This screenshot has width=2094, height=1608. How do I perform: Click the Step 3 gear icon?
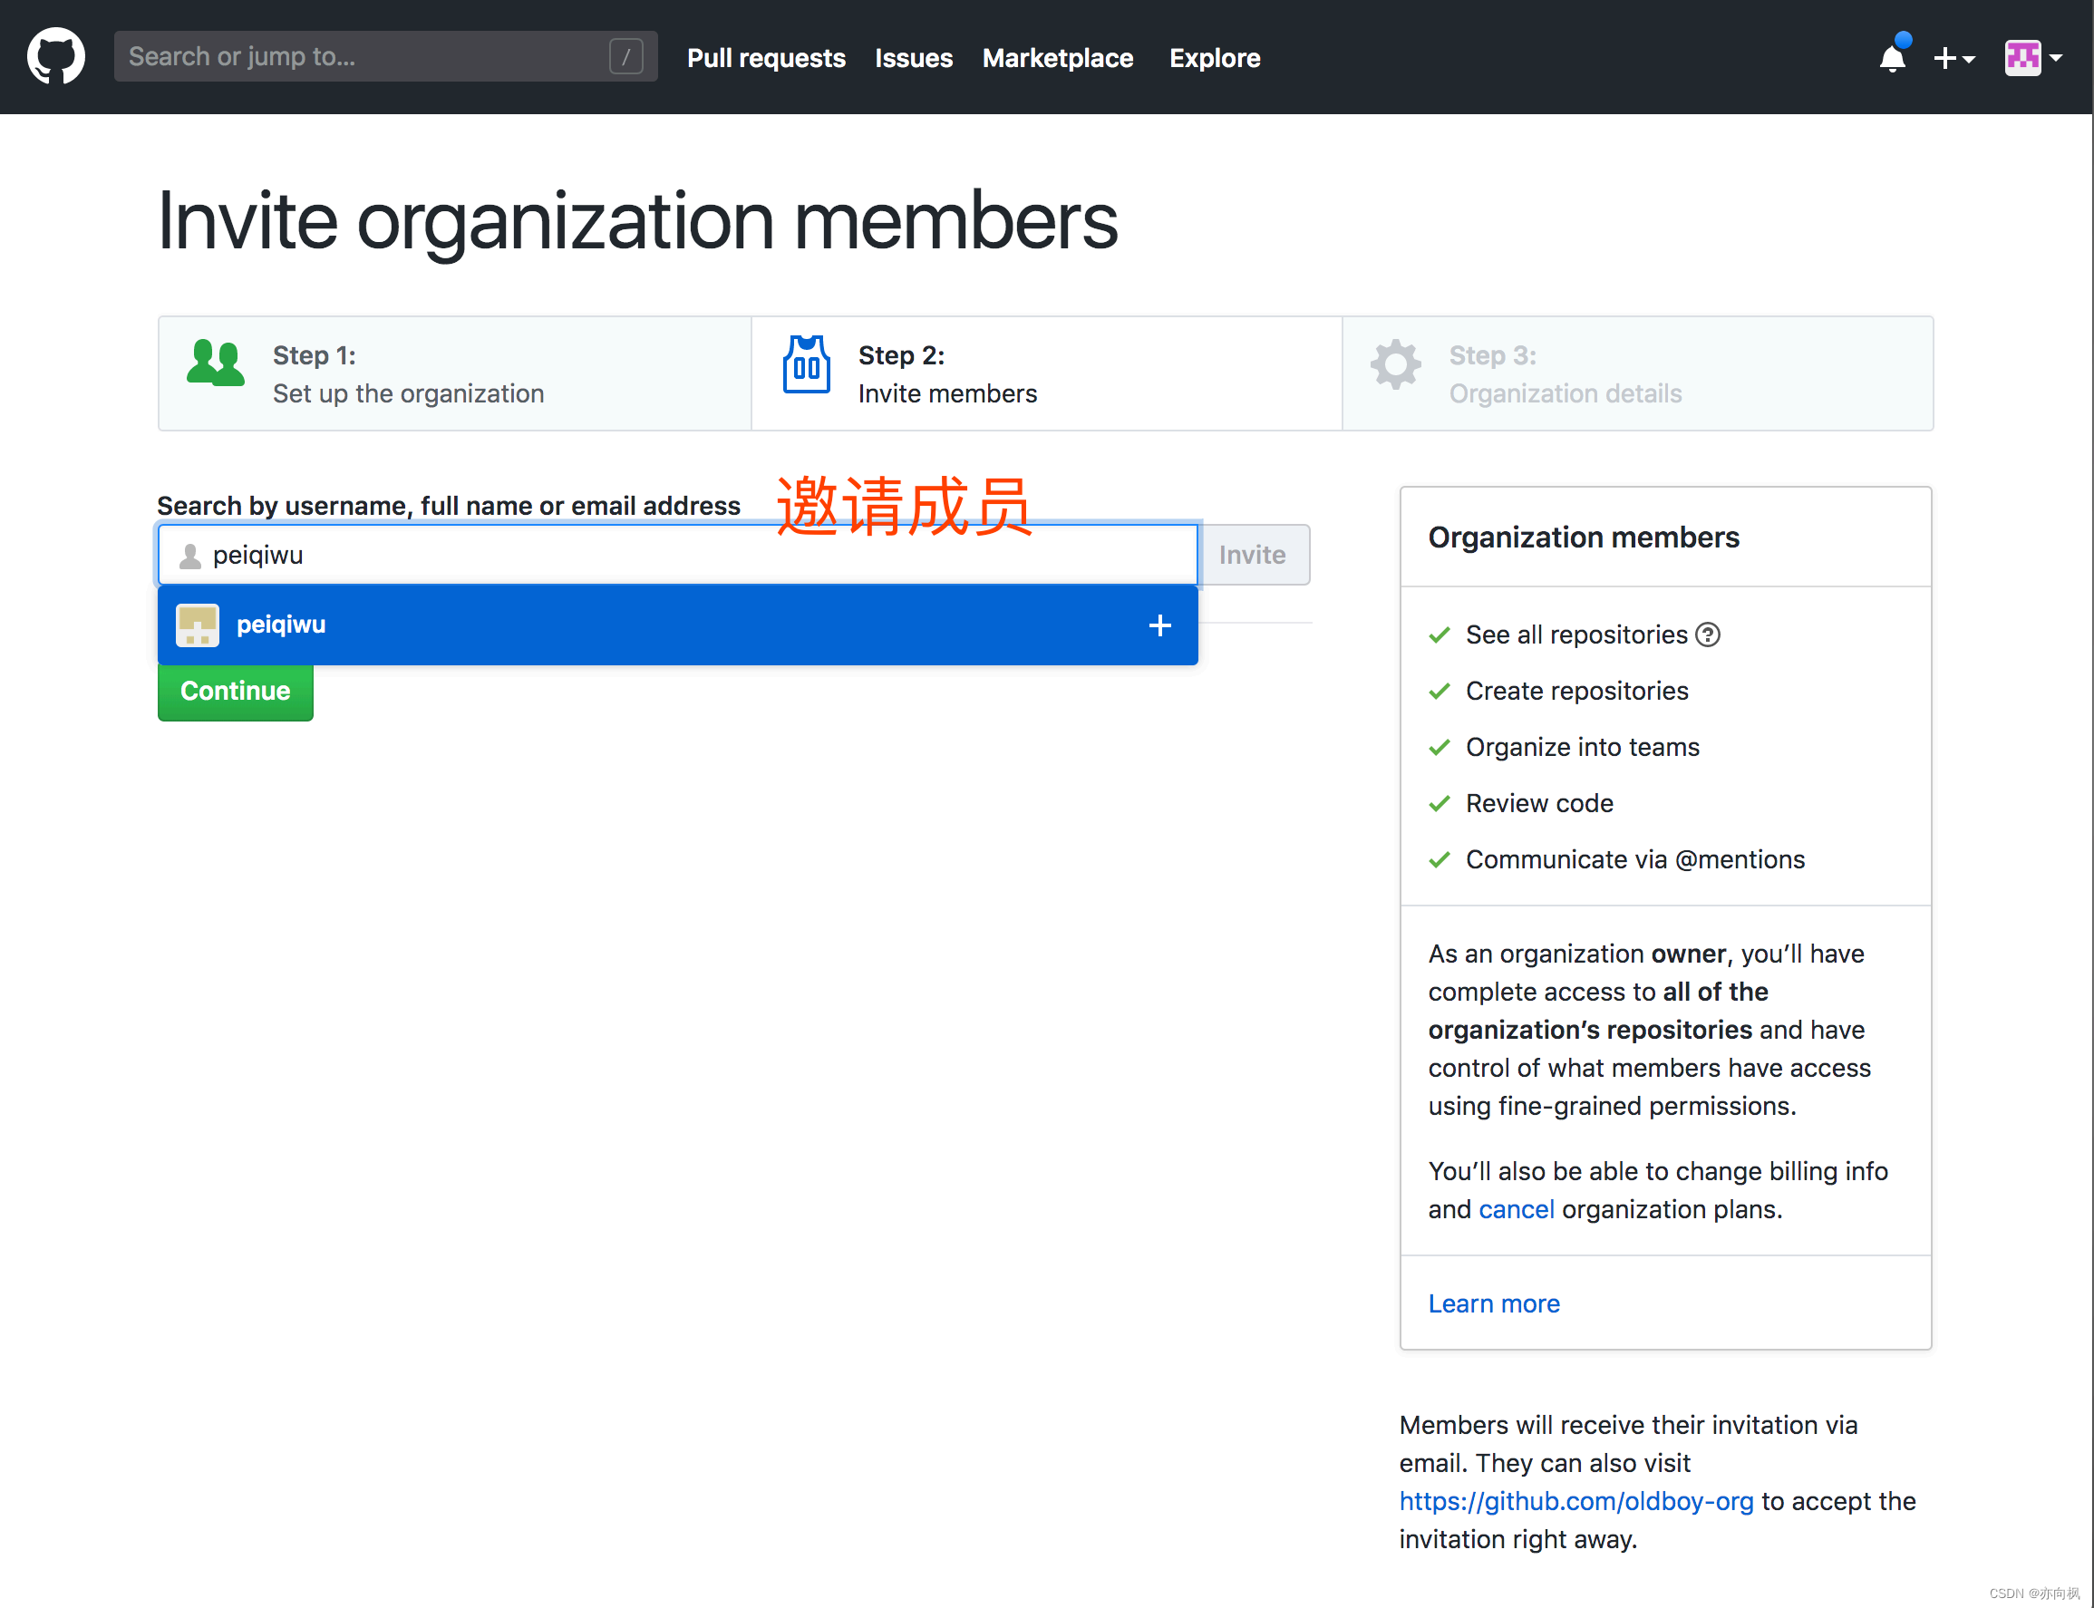coord(1395,363)
